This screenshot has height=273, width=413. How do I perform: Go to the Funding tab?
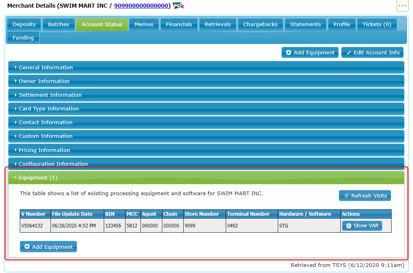click(x=23, y=38)
